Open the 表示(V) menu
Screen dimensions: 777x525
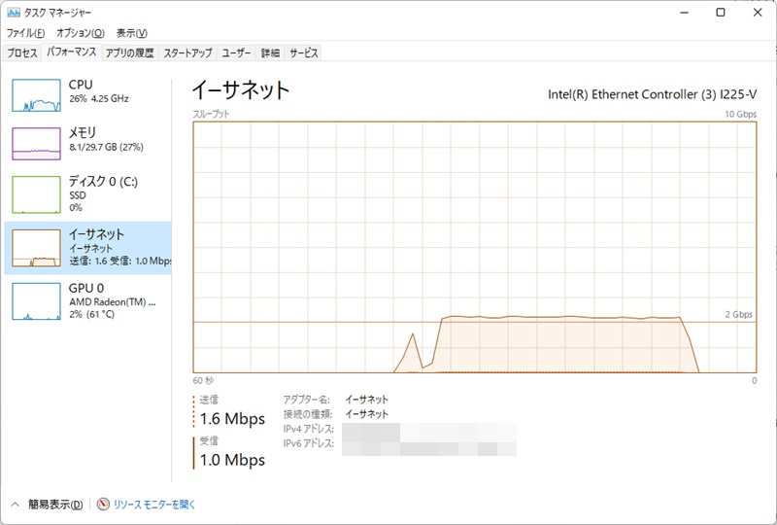click(132, 33)
